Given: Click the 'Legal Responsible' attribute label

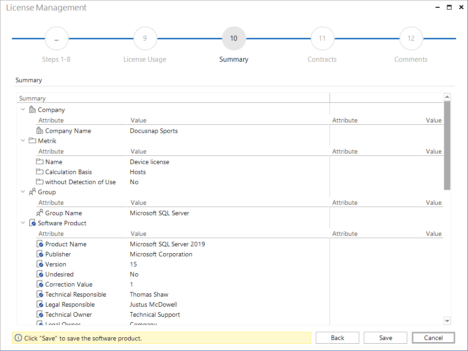Looking at the screenshot, I should [x=70, y=305].
